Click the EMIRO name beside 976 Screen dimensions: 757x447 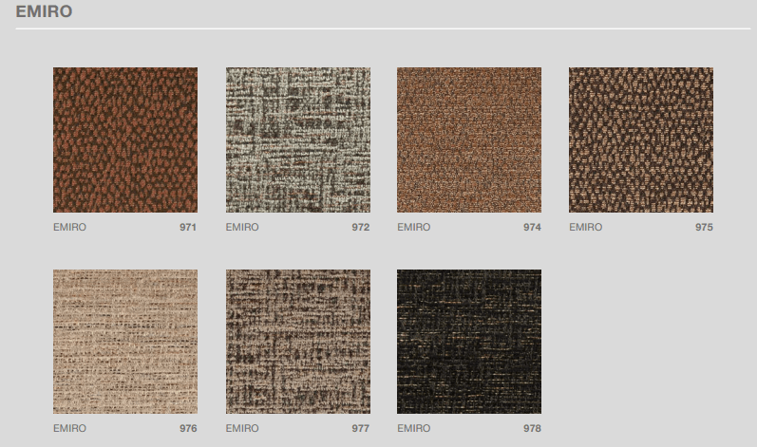[69, 428]
